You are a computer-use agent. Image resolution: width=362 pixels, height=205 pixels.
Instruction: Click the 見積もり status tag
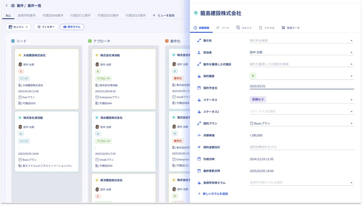point(258,99)
